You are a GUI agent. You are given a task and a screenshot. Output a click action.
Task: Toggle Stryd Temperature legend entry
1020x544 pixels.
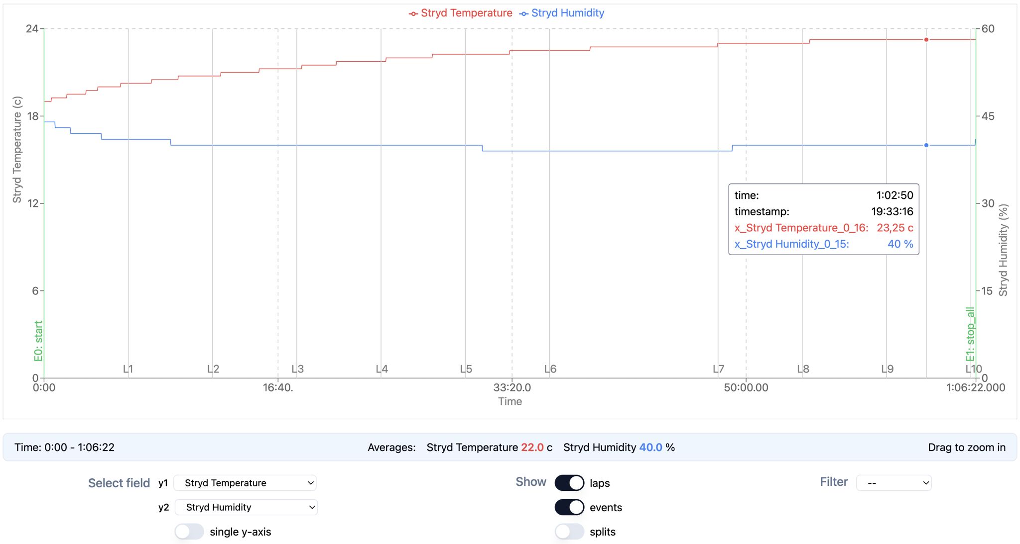[461, 13]
